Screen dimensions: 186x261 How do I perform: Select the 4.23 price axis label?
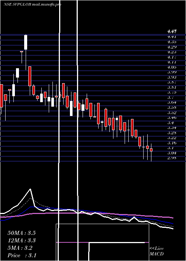[x=172, y=52]
